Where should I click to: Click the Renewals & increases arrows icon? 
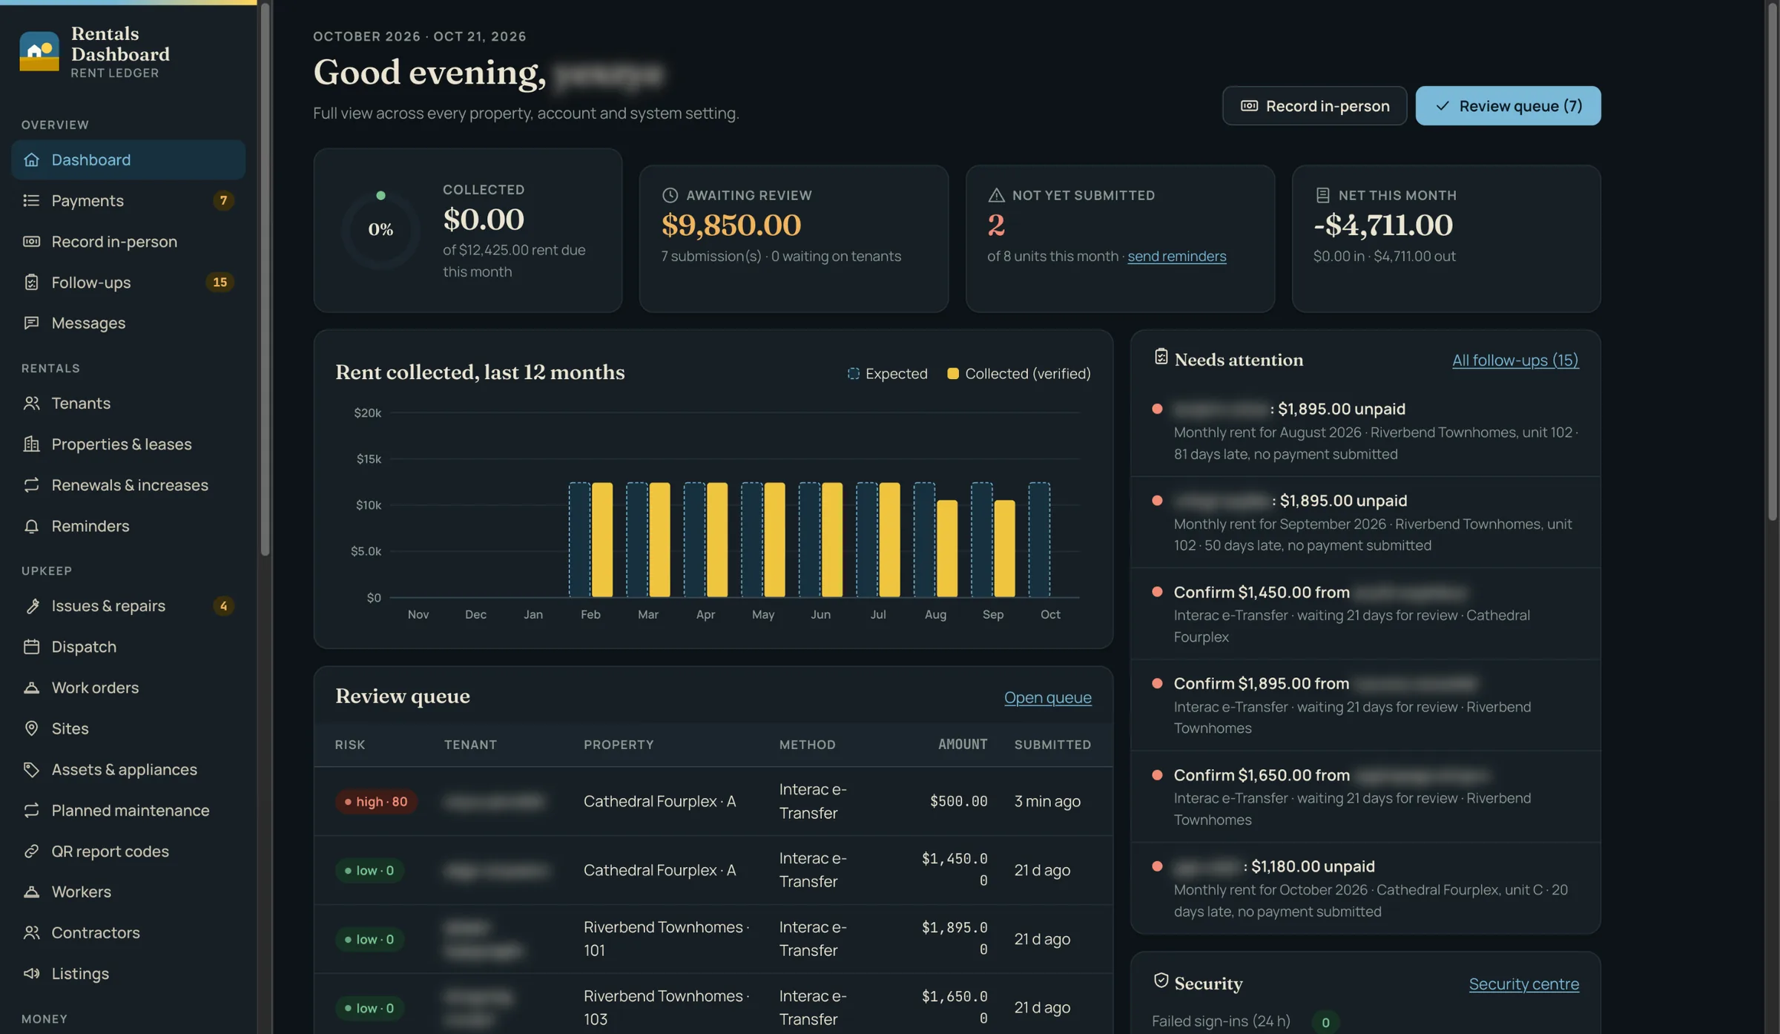(31, 484)
